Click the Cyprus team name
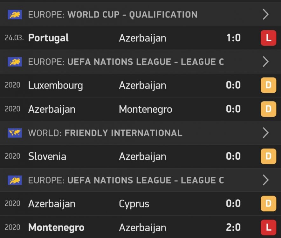Viewport: 281px width, 238px height. tap(134, 204)
